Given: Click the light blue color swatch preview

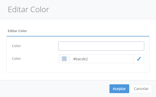Looking at the screenshot, I should (x=64, y=59).
